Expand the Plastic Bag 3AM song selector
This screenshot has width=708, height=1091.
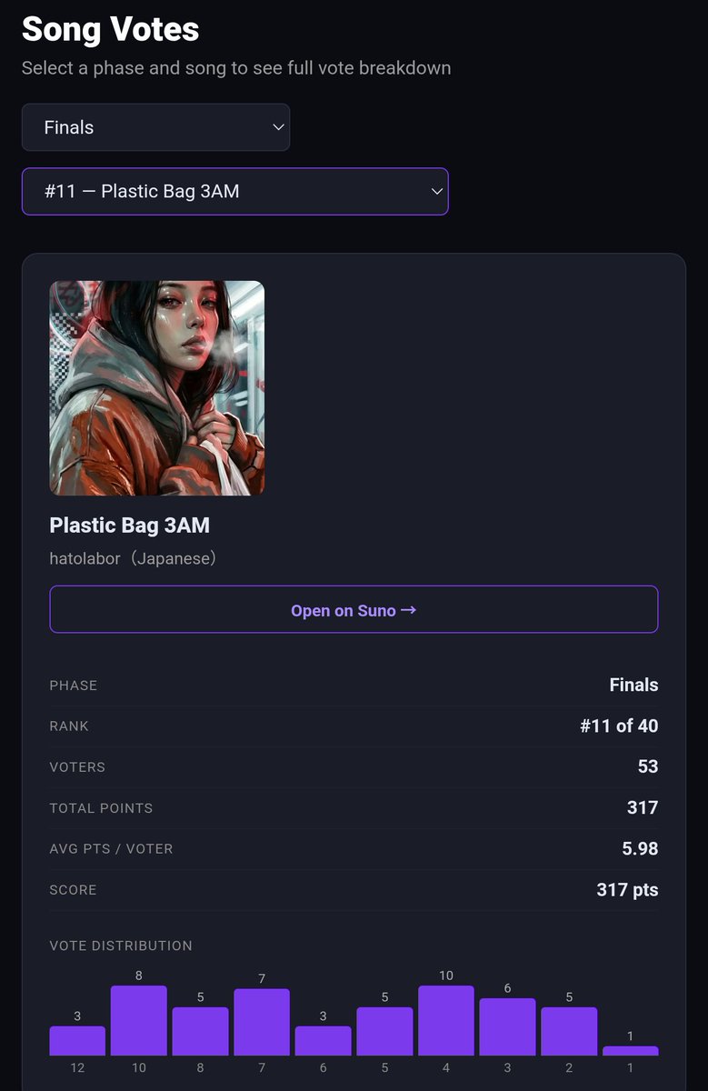point(234,192)
